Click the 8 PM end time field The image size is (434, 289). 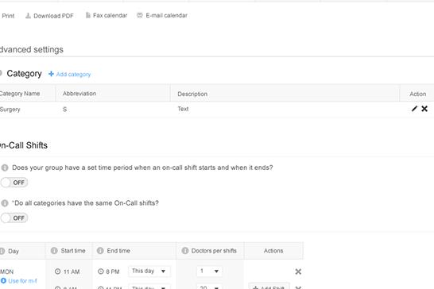[109, 272]
